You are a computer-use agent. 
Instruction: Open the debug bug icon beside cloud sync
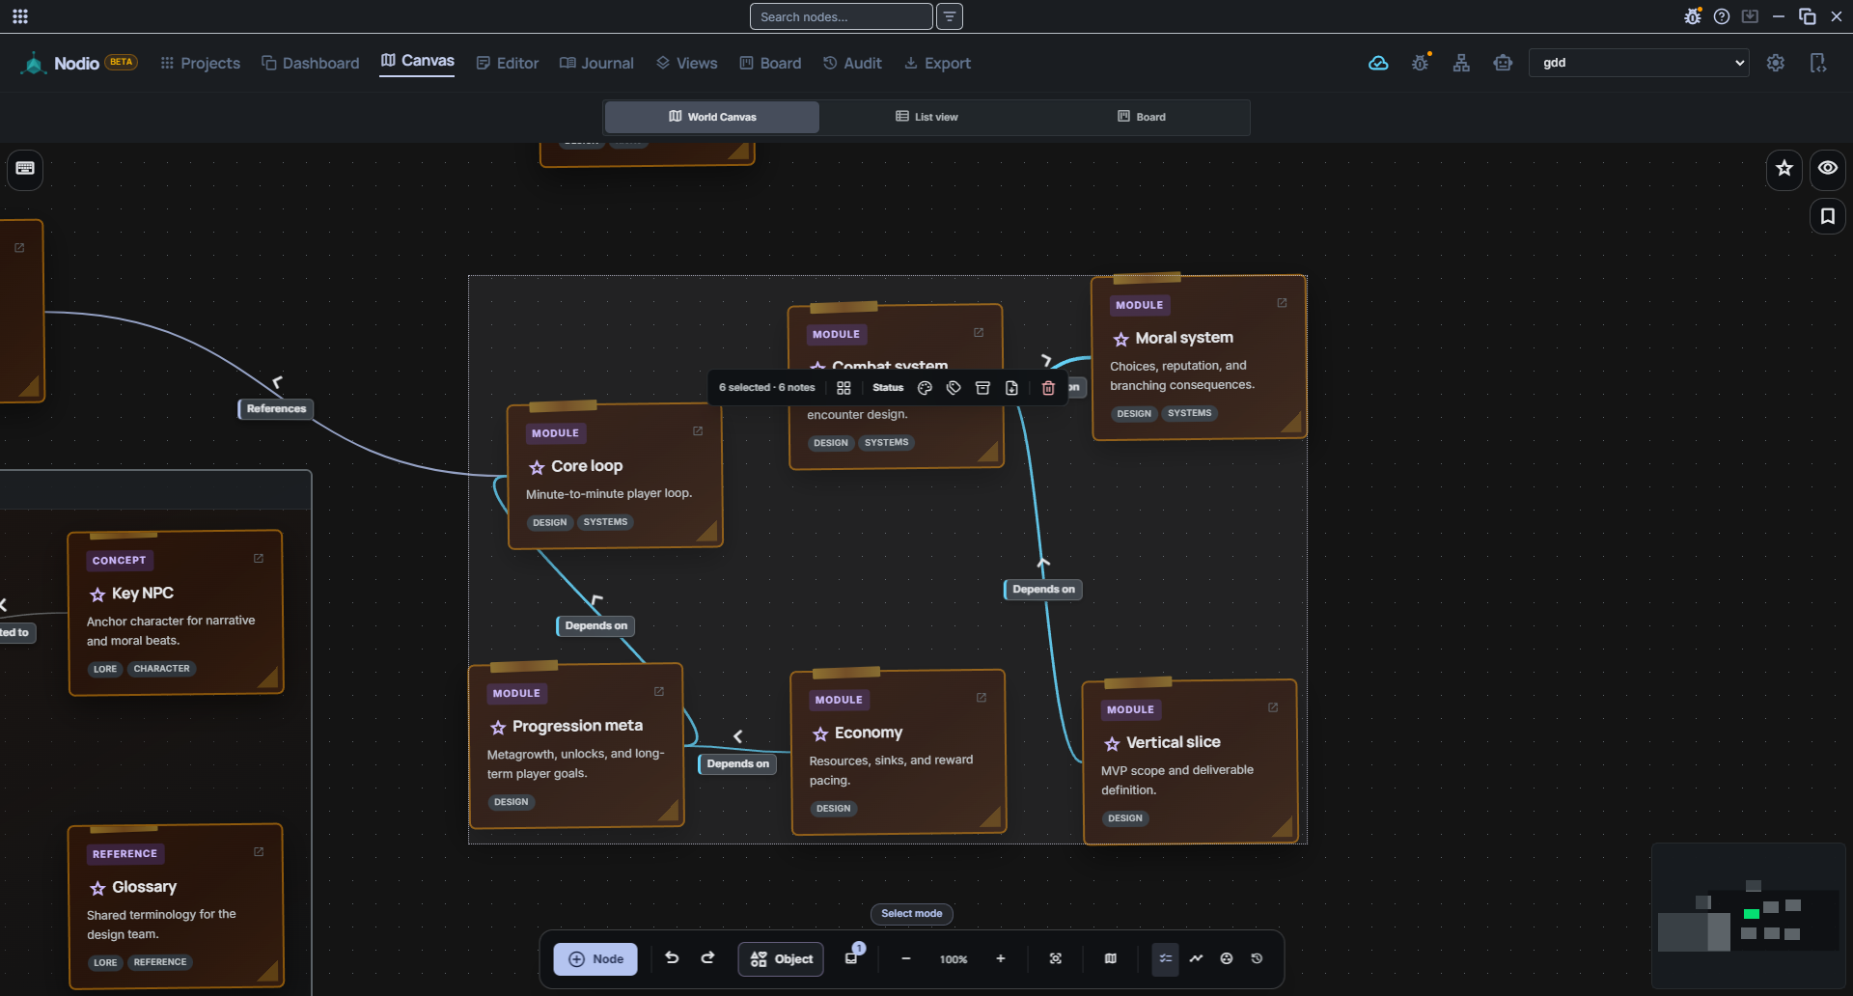tap(1421, 63)
